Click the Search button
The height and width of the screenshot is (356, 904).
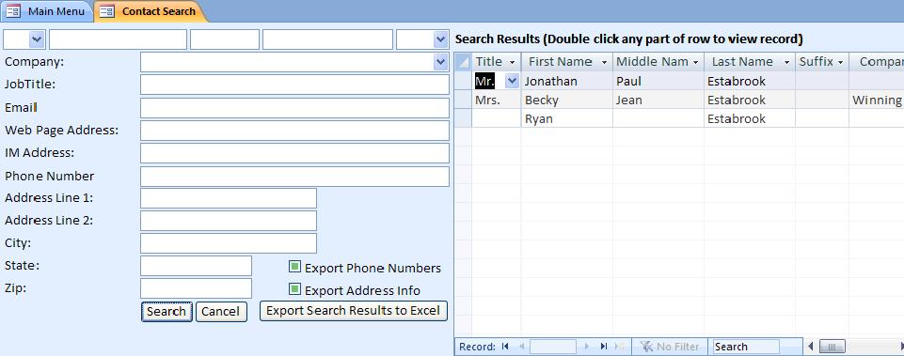coord(167,312)
